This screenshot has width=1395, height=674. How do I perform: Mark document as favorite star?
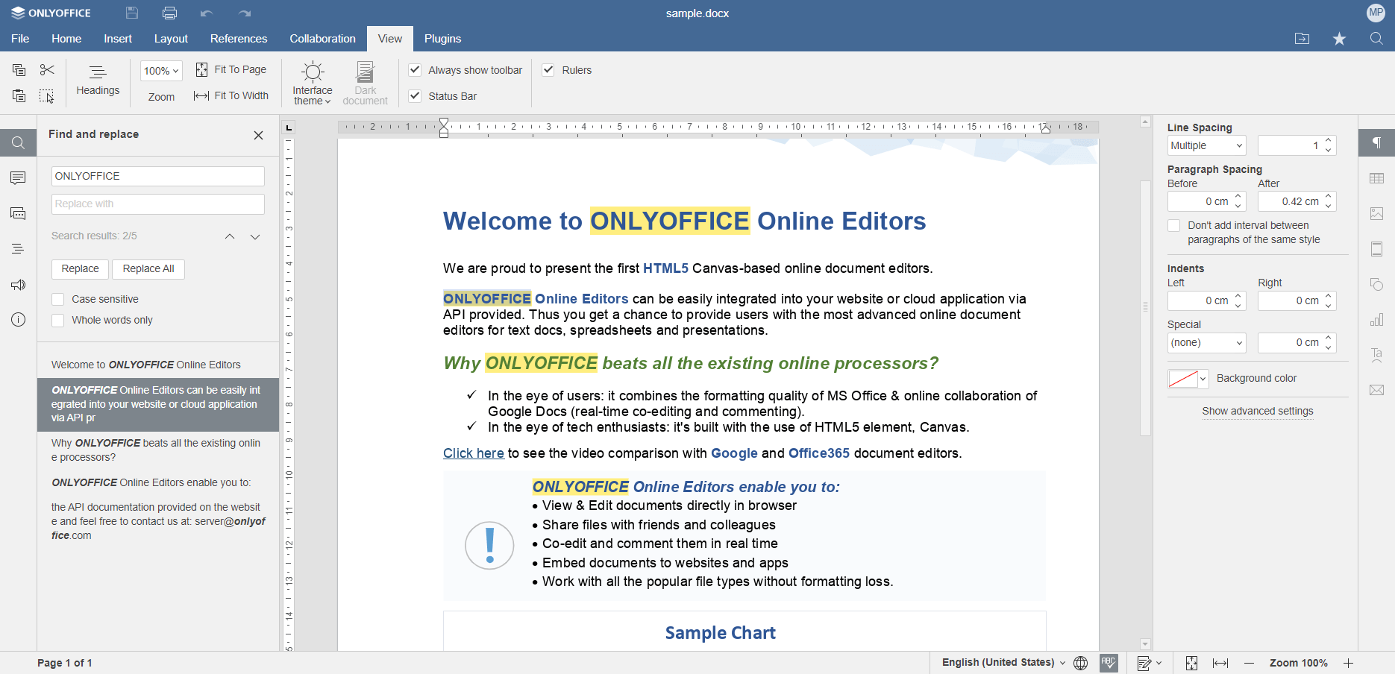[x=1340, y=39]
